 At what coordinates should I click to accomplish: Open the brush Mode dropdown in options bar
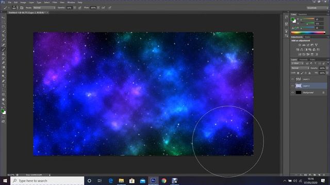[44, 8]
